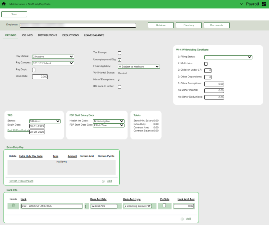Image resolution: width=269 pixels, height=225 pixels.
Task: Switch to the Pay Info tab
Action: pos(11,35)
